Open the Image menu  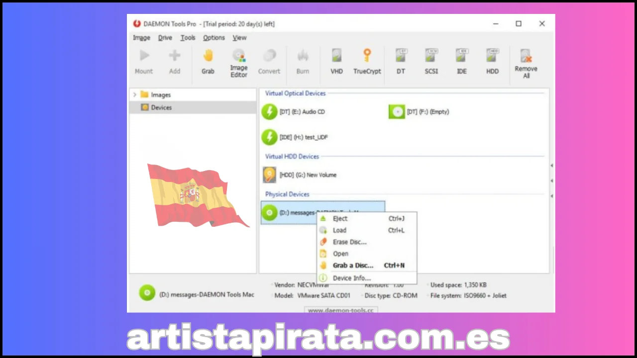[141, 38]
